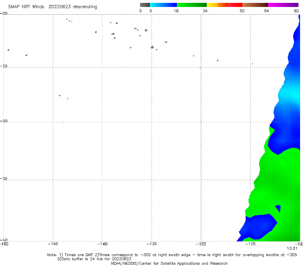The image size is (303, 266).
Task: Click the date '20220623' in the title
Action: (59, 7)
